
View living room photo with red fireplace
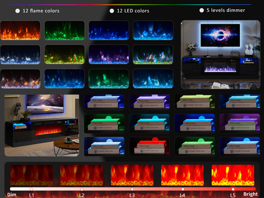(42, 125)
